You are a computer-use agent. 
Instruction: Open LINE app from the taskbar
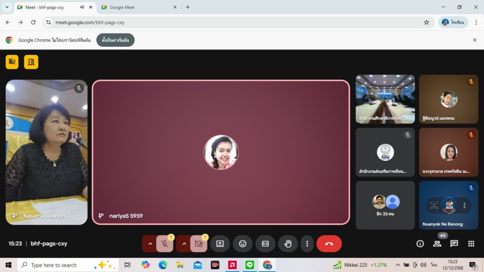coord(250,265)
